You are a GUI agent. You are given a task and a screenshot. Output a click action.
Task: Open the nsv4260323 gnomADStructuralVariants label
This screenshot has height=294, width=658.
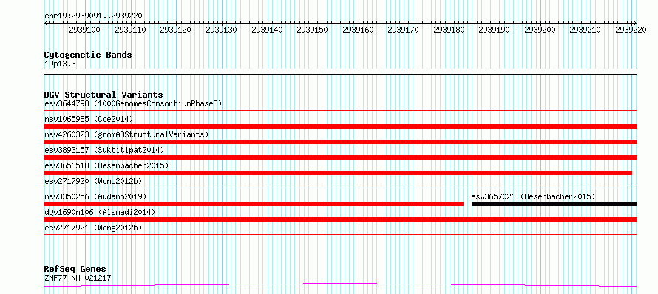126,134
